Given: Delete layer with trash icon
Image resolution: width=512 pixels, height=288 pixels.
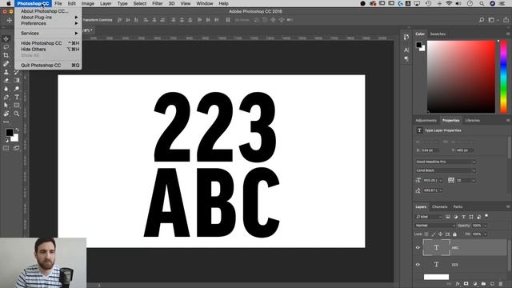Looking at the screenshot, I should (x=501, y=284).
